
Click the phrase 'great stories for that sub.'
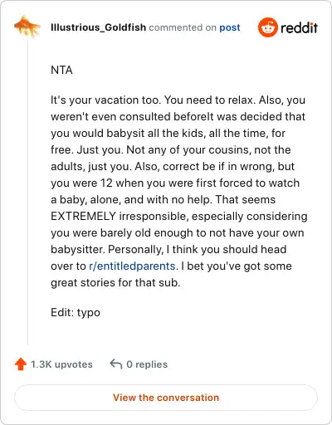pyautogui.click(x=115, y=283)
